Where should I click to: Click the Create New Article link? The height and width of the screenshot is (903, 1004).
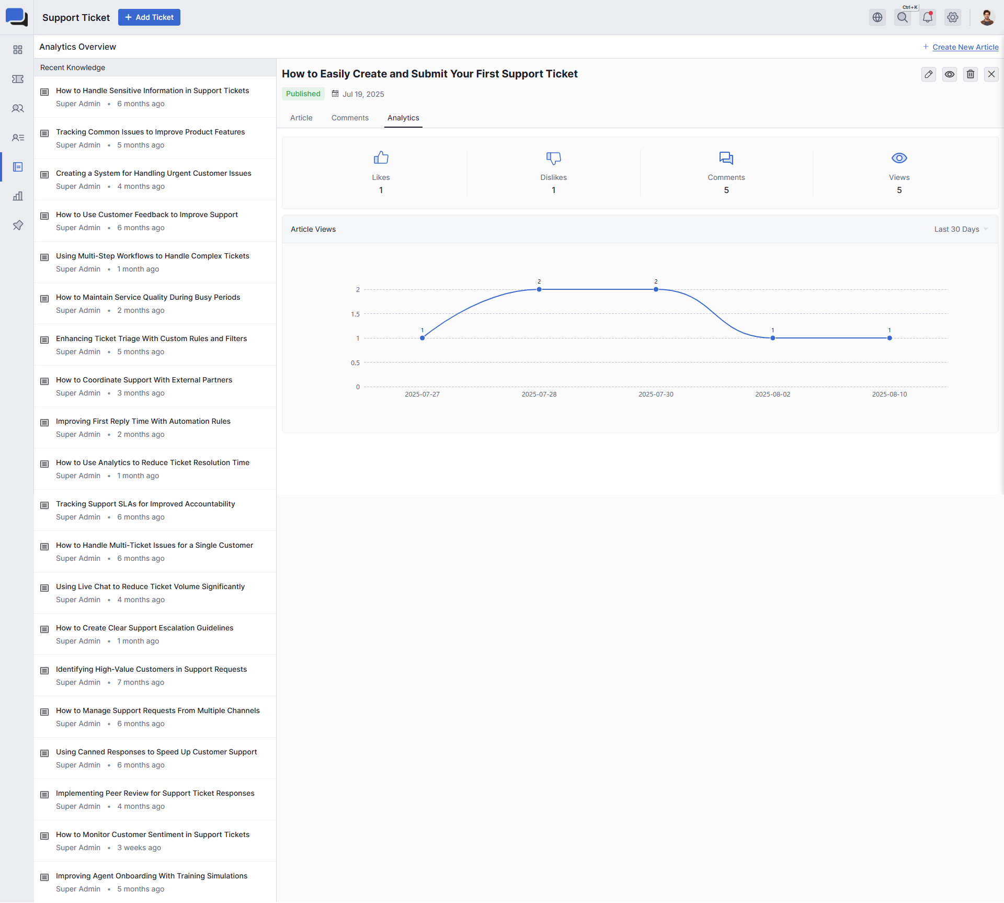click(x=965, y=47)
